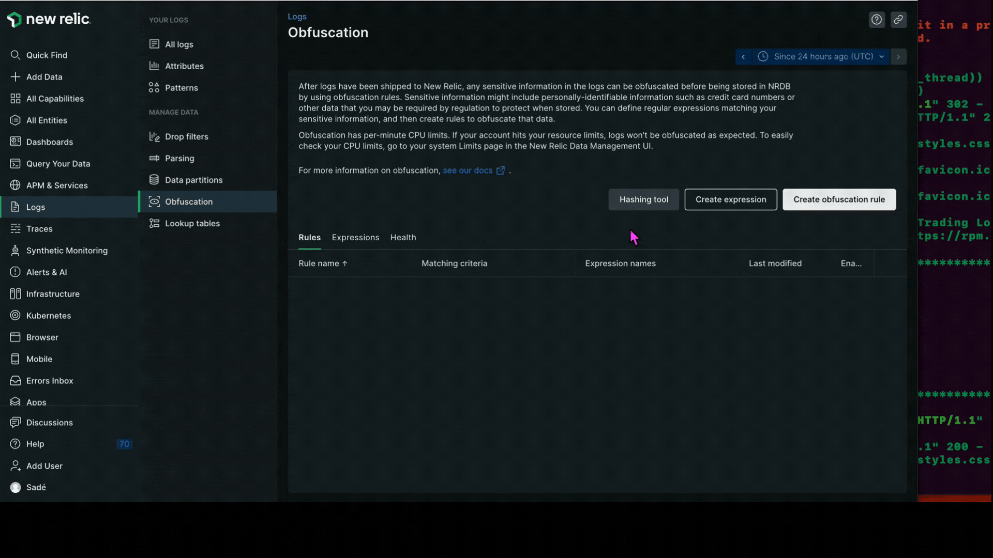Follow the 'see our docs' link

[x=468, y=171]
